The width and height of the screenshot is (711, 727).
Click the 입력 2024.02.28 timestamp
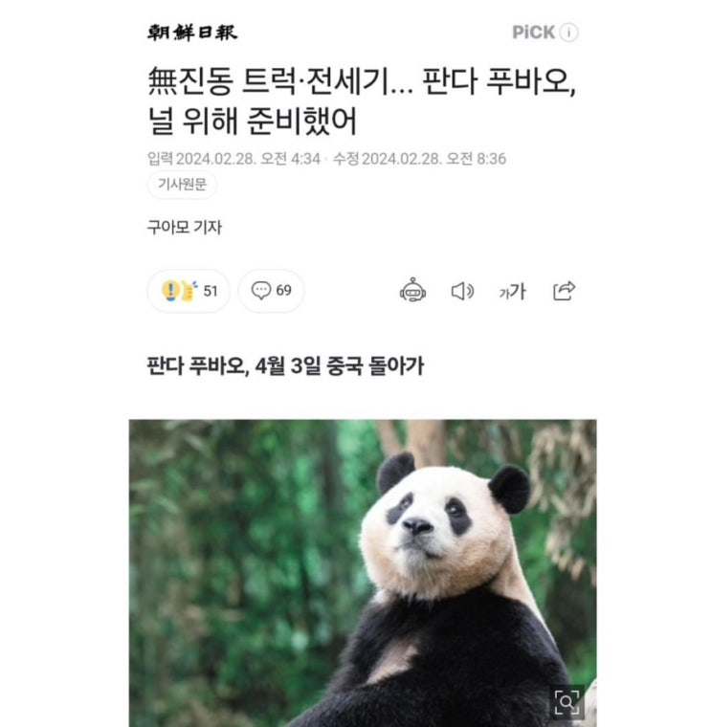233,159
